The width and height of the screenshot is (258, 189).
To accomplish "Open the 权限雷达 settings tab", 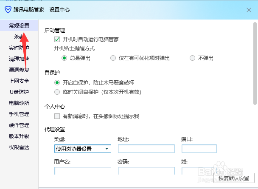I will tap(19, 147).
